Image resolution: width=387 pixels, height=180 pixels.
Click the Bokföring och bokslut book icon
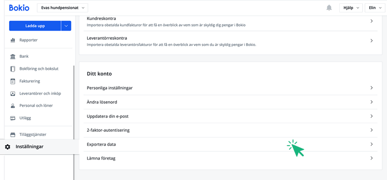click(x=12, y=69)
